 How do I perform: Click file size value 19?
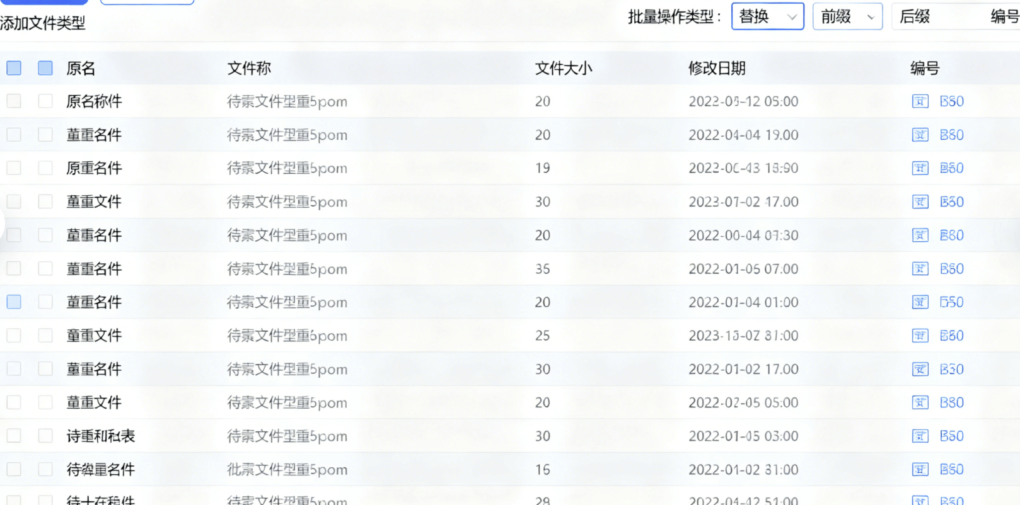click(x=543, y=168)
